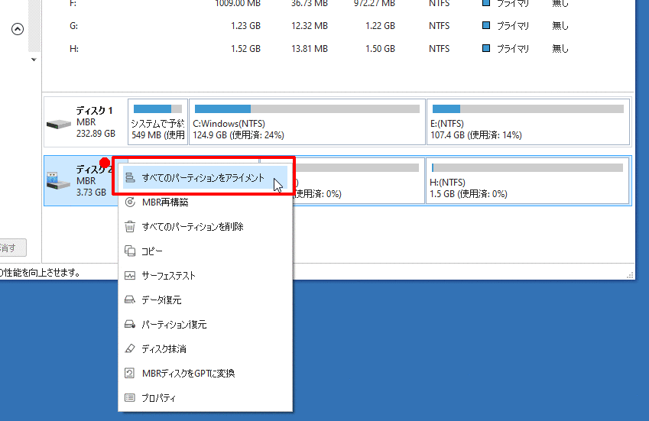This screenshot has width=649, height=421.
Task: Click the system reserved 549 MB partition
Action: pos(157,121)
